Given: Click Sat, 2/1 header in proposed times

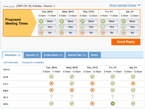Looking at the screenshot, I should click(130, 12).
